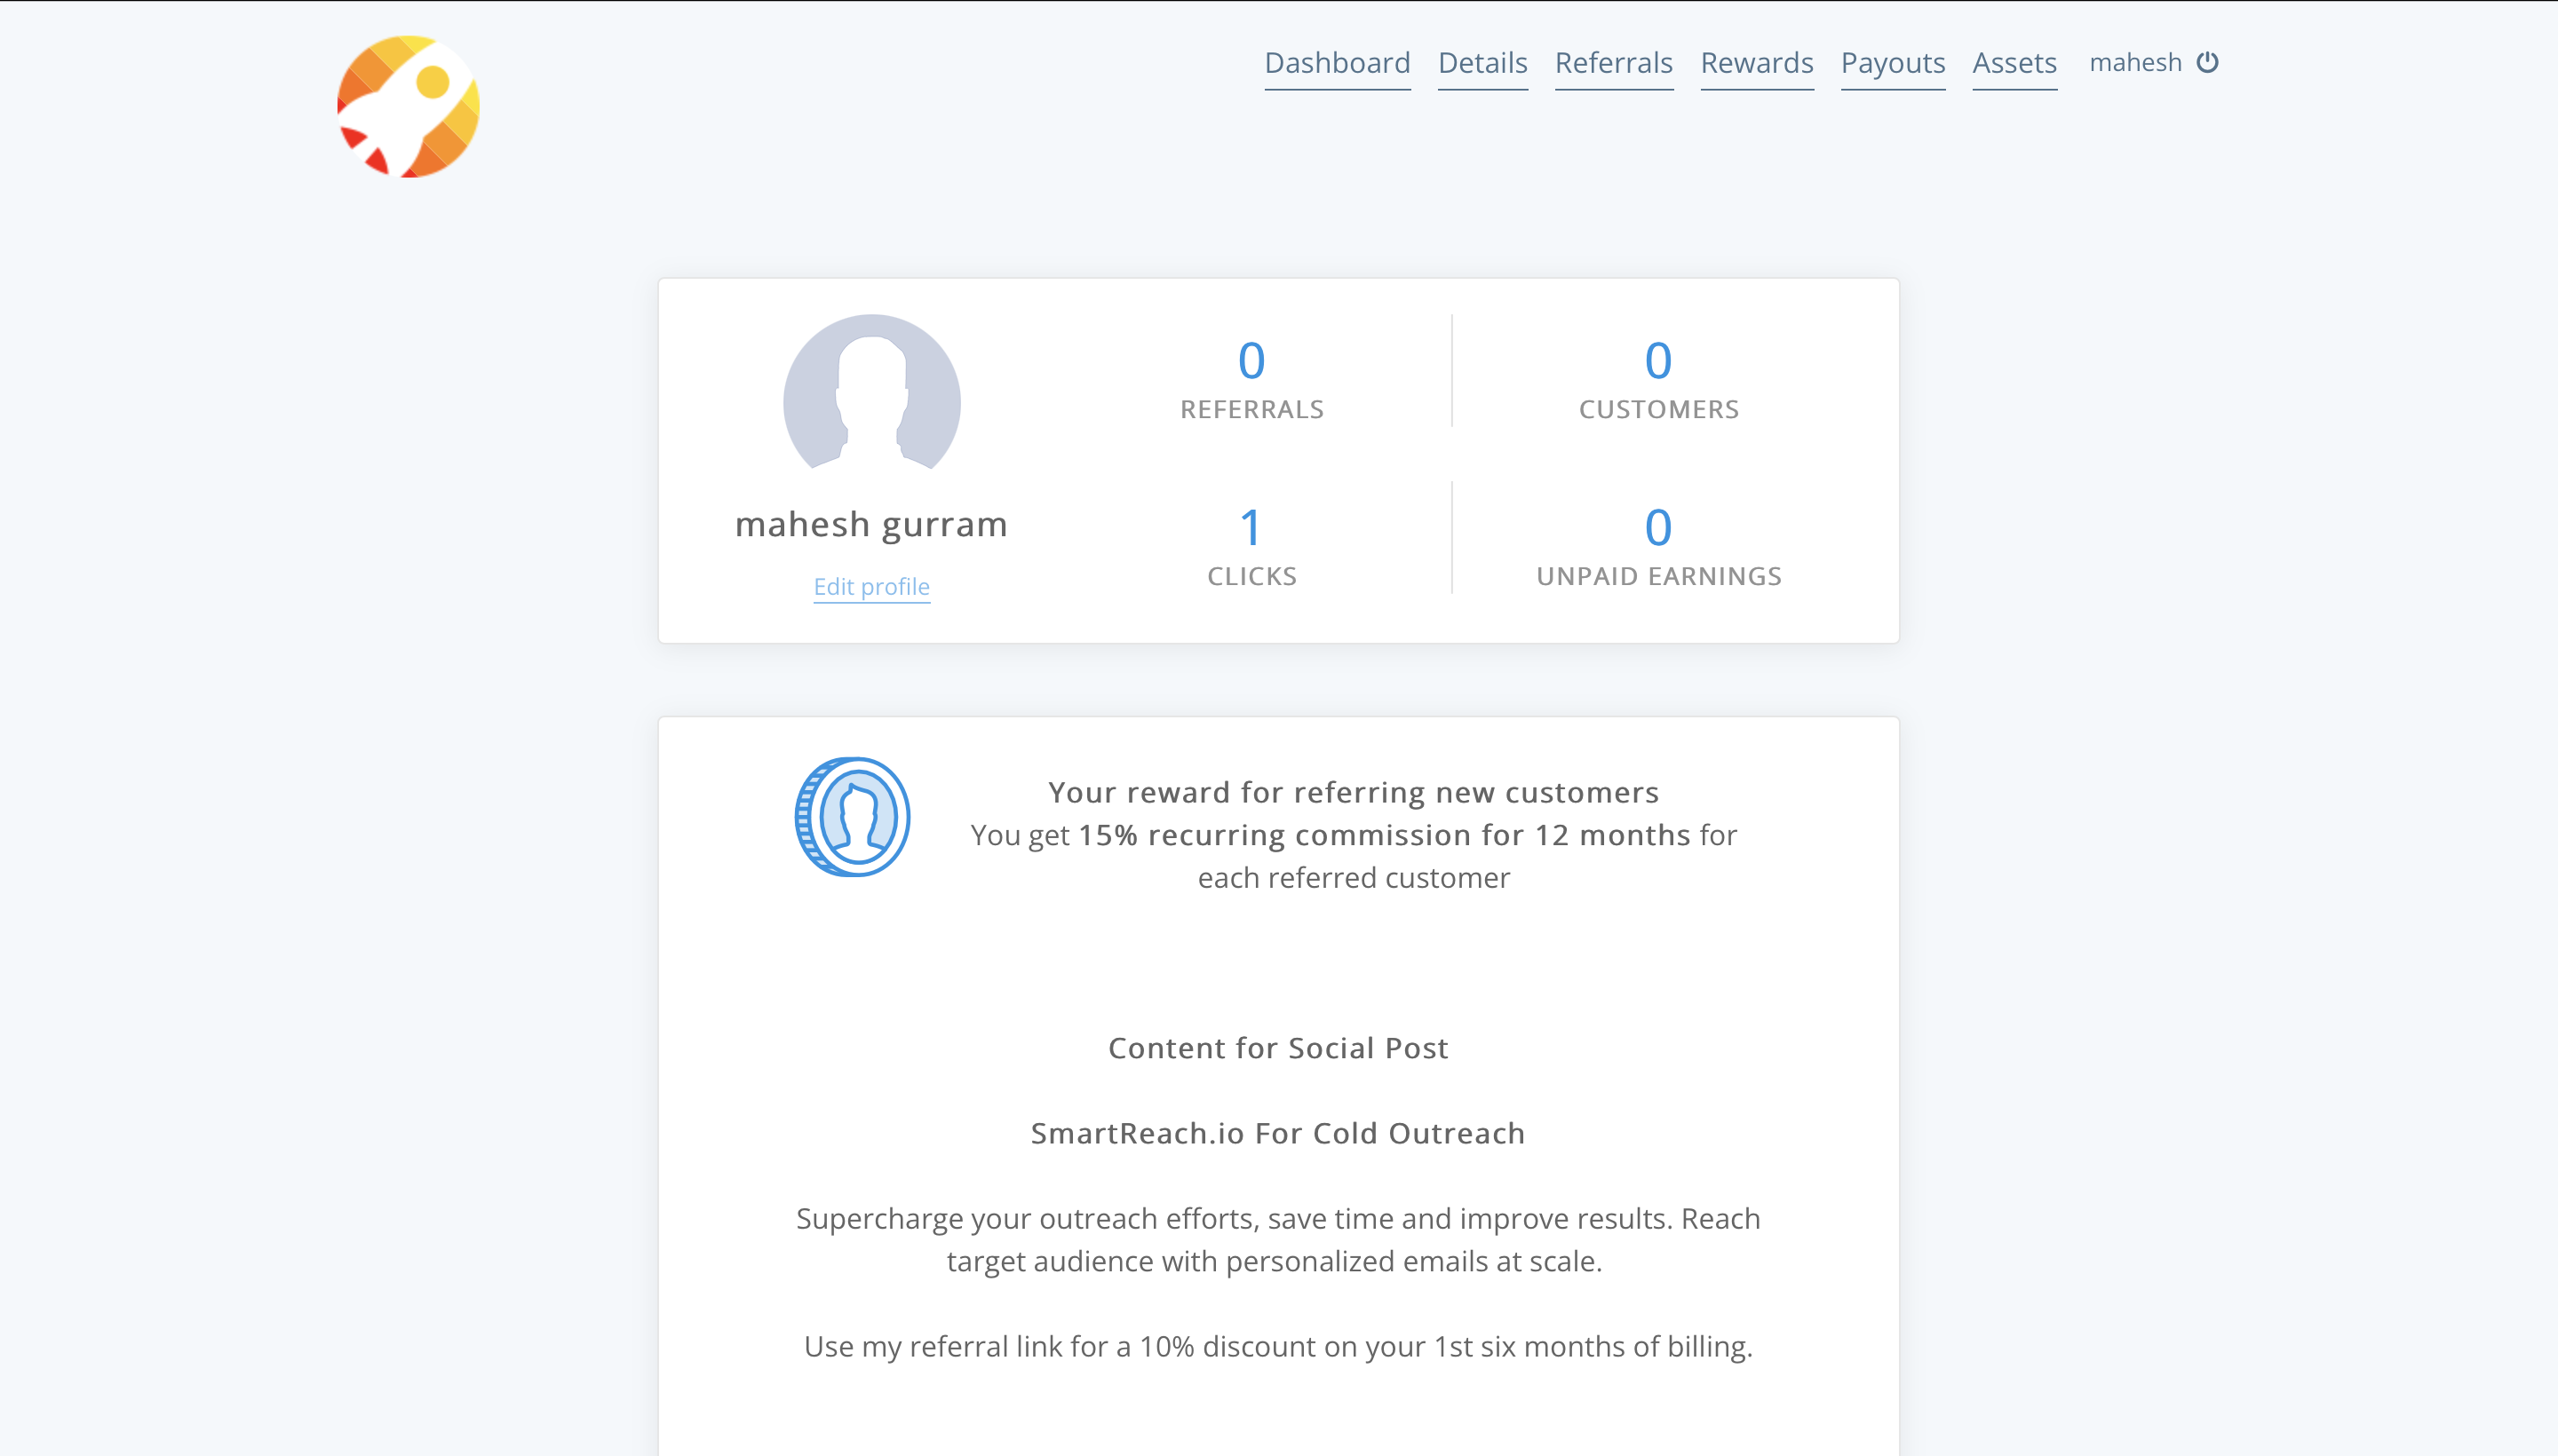Click the power logout icon
The height and width of the screenshot is (1456, 2558).
pos(2207,63)
